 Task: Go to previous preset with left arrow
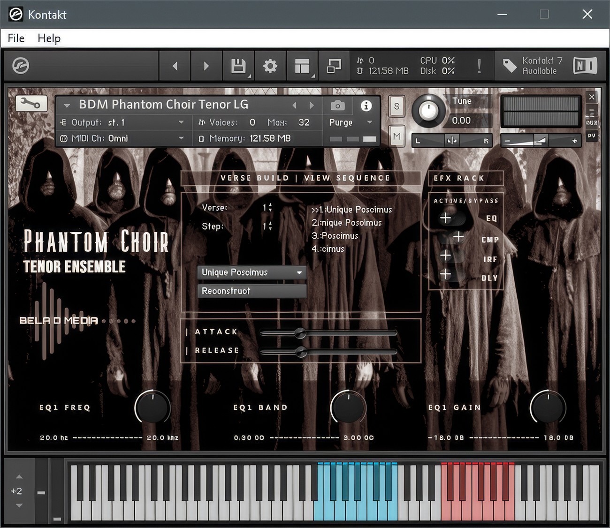[x=175, y=66]
